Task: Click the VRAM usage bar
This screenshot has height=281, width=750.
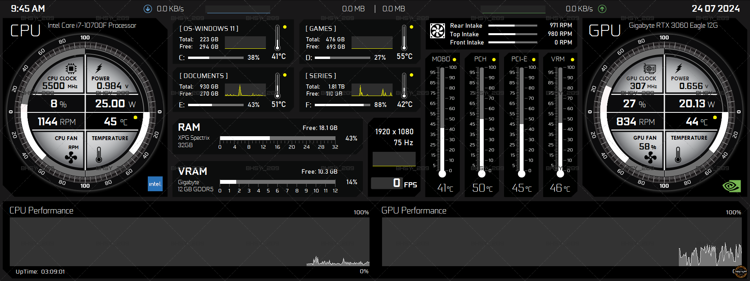Action: click(278, 182)
